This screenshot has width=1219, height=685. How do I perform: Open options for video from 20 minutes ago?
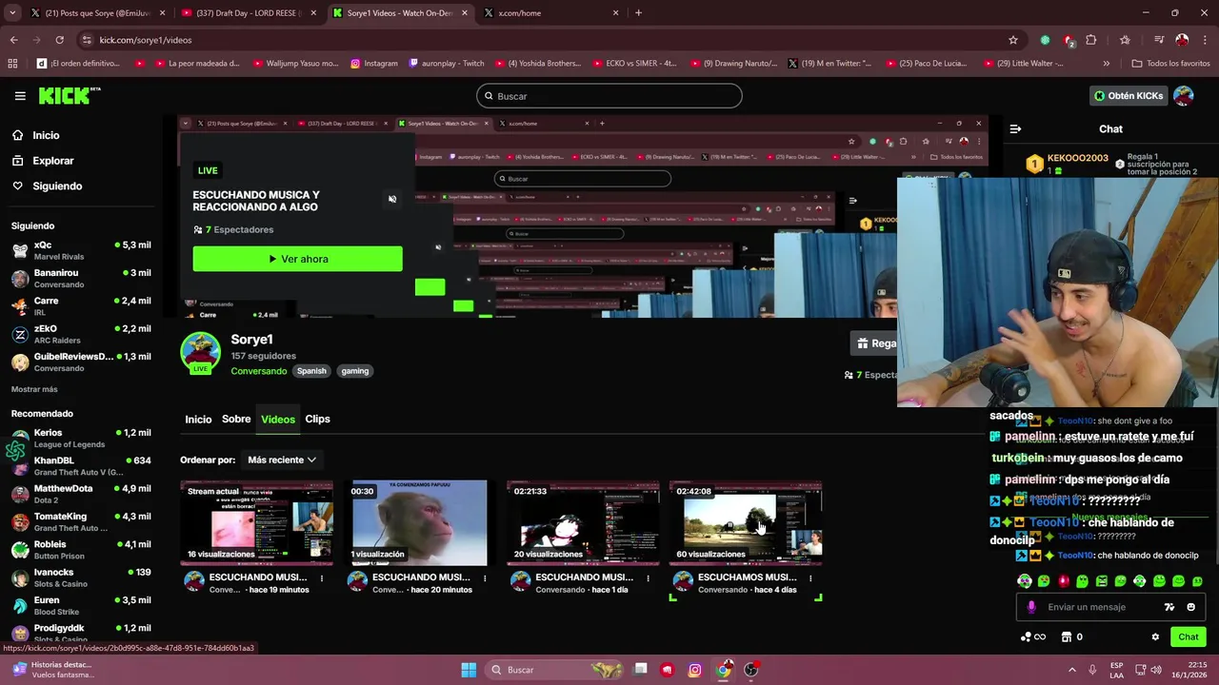[x=485, y=577]
